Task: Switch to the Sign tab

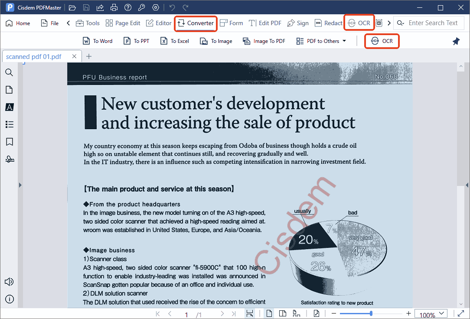Action: (298, 23)
